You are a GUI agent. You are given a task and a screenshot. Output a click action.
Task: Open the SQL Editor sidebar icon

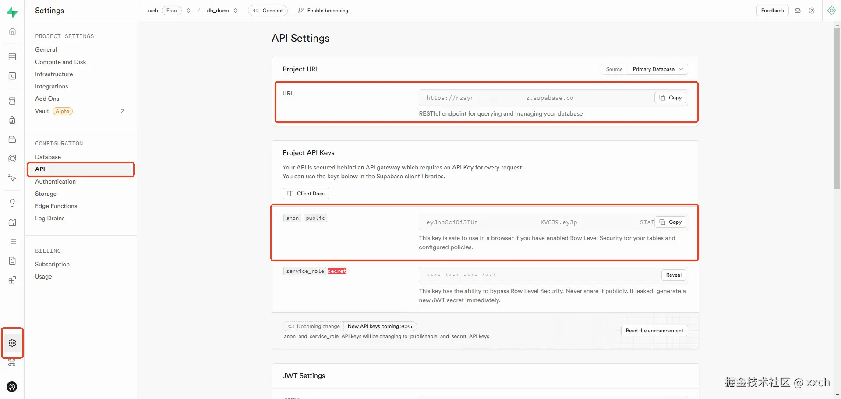coord(12,76)
